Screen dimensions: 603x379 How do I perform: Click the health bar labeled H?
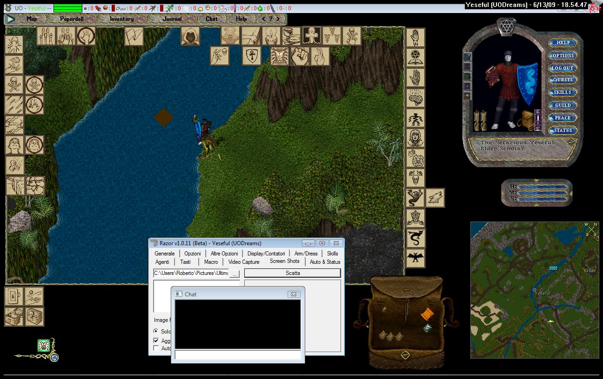[542, 187]
